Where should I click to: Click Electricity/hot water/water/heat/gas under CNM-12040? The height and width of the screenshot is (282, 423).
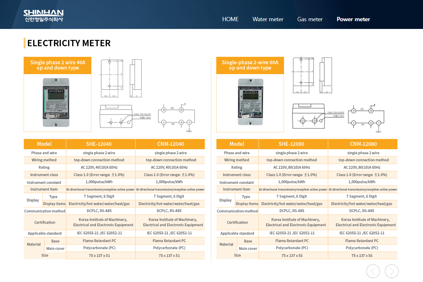click(x=169, y=204)
